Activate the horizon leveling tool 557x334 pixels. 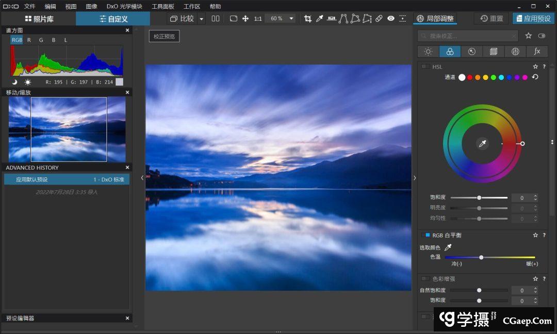click(332, 19)
